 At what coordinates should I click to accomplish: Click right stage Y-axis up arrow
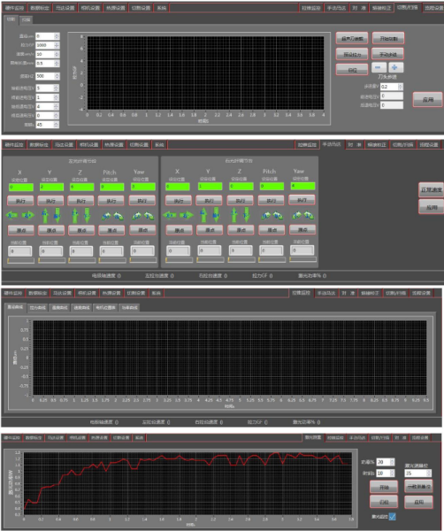point(203,215)
